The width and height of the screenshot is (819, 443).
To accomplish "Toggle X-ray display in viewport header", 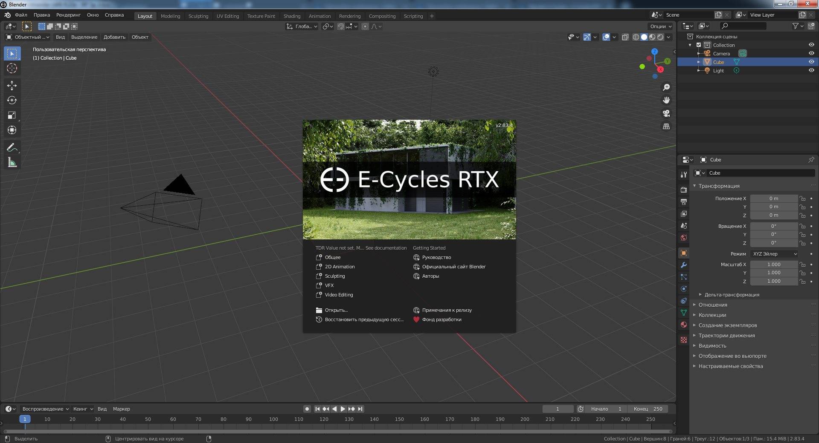I will click(x=625, y=37).
